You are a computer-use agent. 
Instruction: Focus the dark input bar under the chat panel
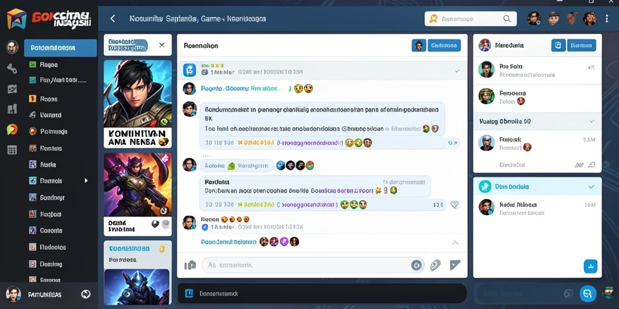point(322,294)
